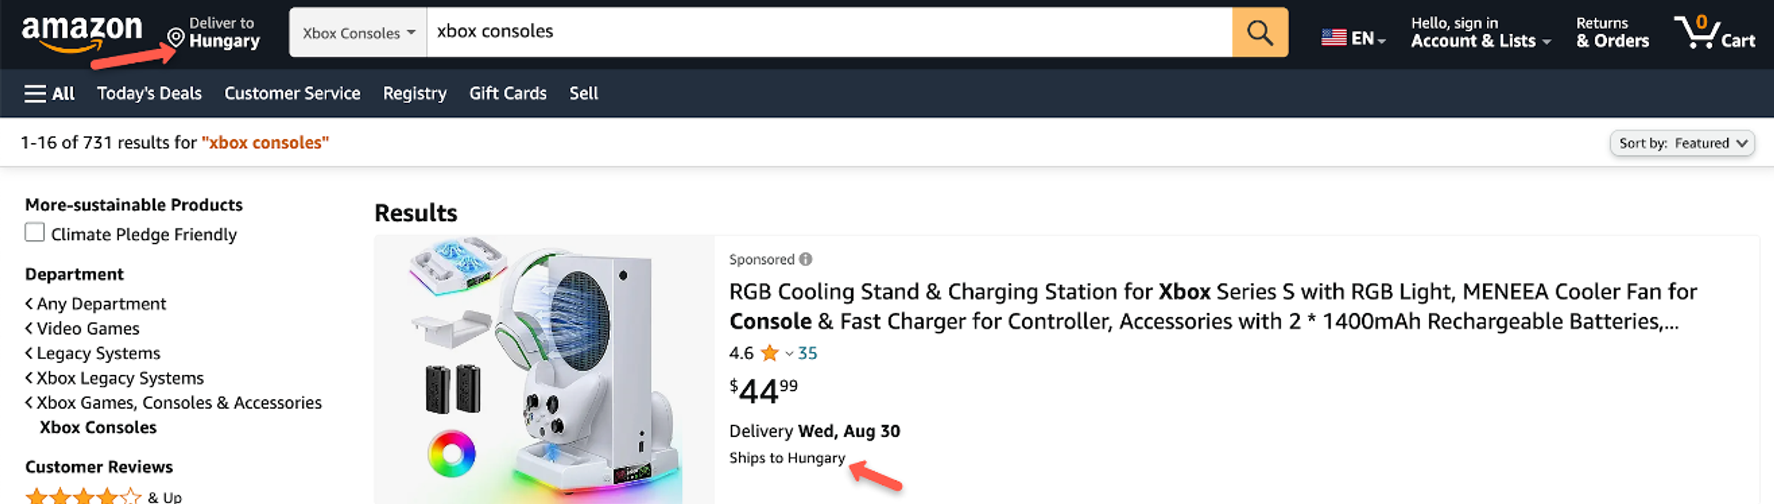The height and width of the screenshot is (504, 1774).
Task: Open the Sort by Featured dropdown
Action: 1683,143
